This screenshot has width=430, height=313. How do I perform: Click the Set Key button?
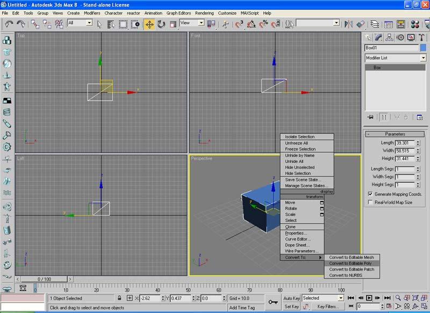tap(291, 307)
